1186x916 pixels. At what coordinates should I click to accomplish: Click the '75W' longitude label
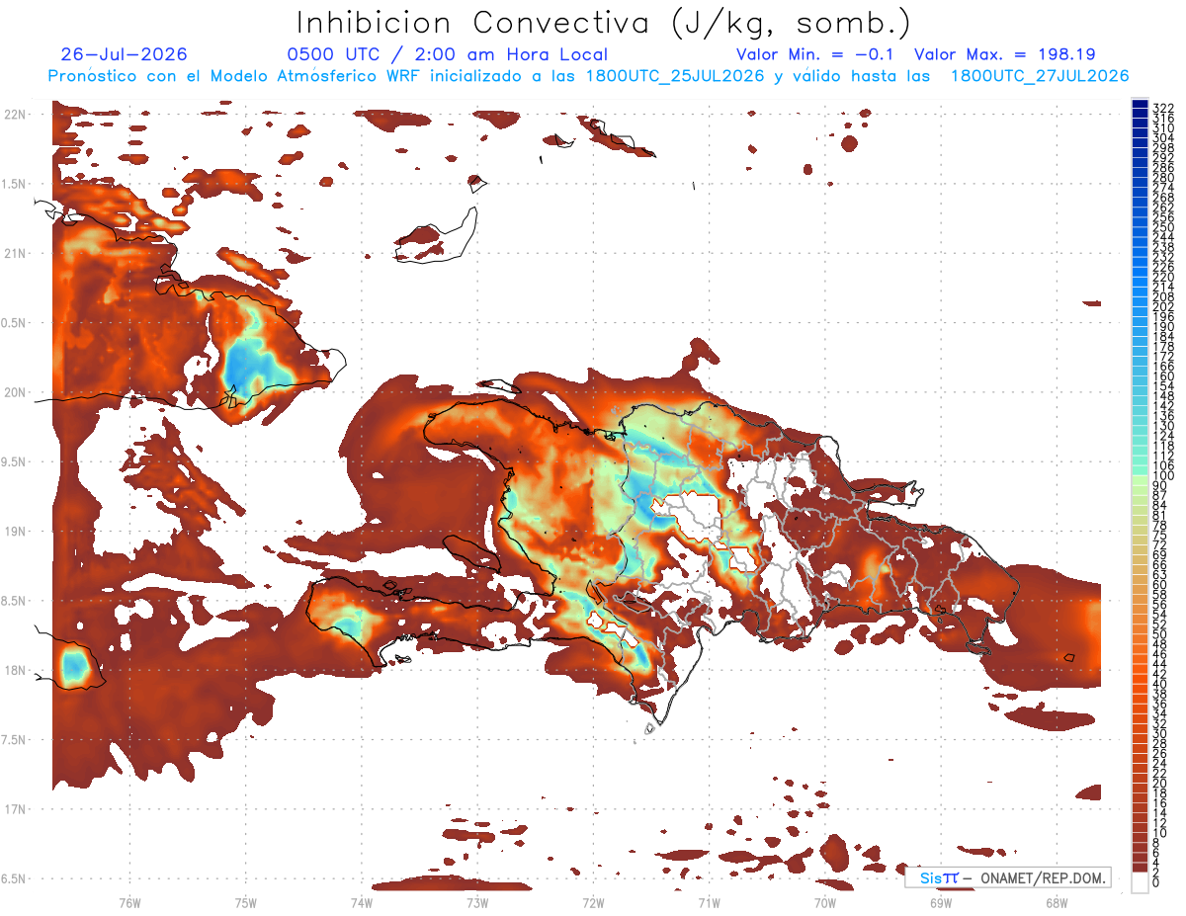pos(245,902)
